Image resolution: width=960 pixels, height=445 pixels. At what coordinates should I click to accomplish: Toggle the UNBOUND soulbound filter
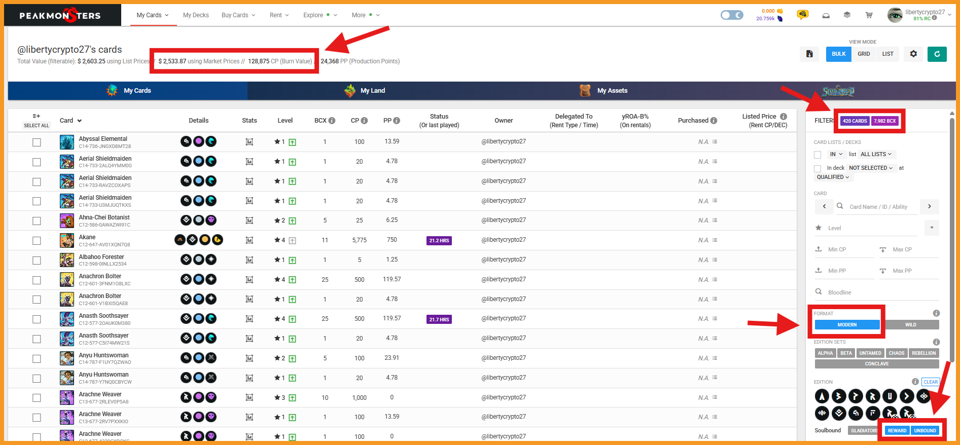click(925, 431)
